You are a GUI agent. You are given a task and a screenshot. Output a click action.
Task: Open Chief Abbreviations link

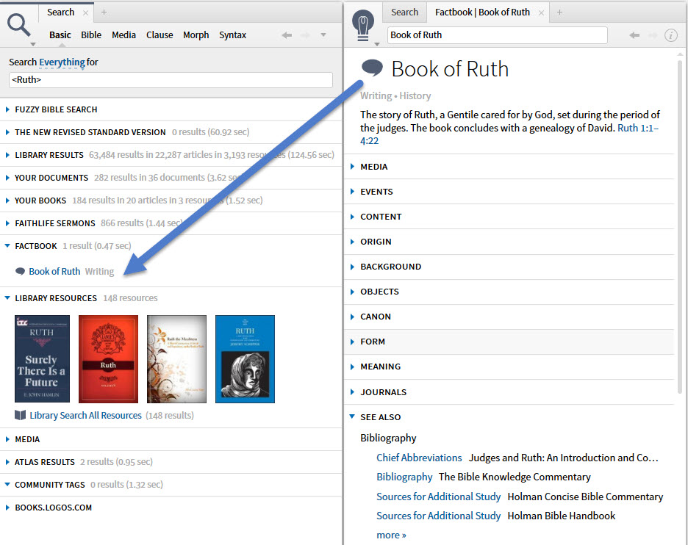(x=419, y=458)
